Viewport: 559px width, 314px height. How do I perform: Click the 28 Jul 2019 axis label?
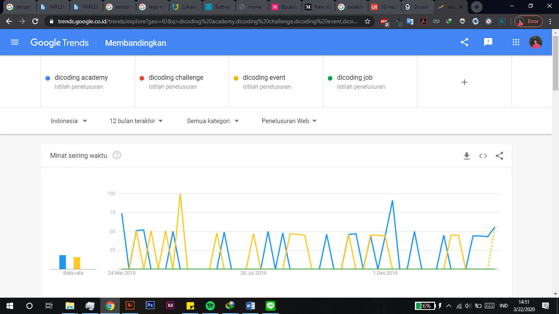tap(253, 273)
